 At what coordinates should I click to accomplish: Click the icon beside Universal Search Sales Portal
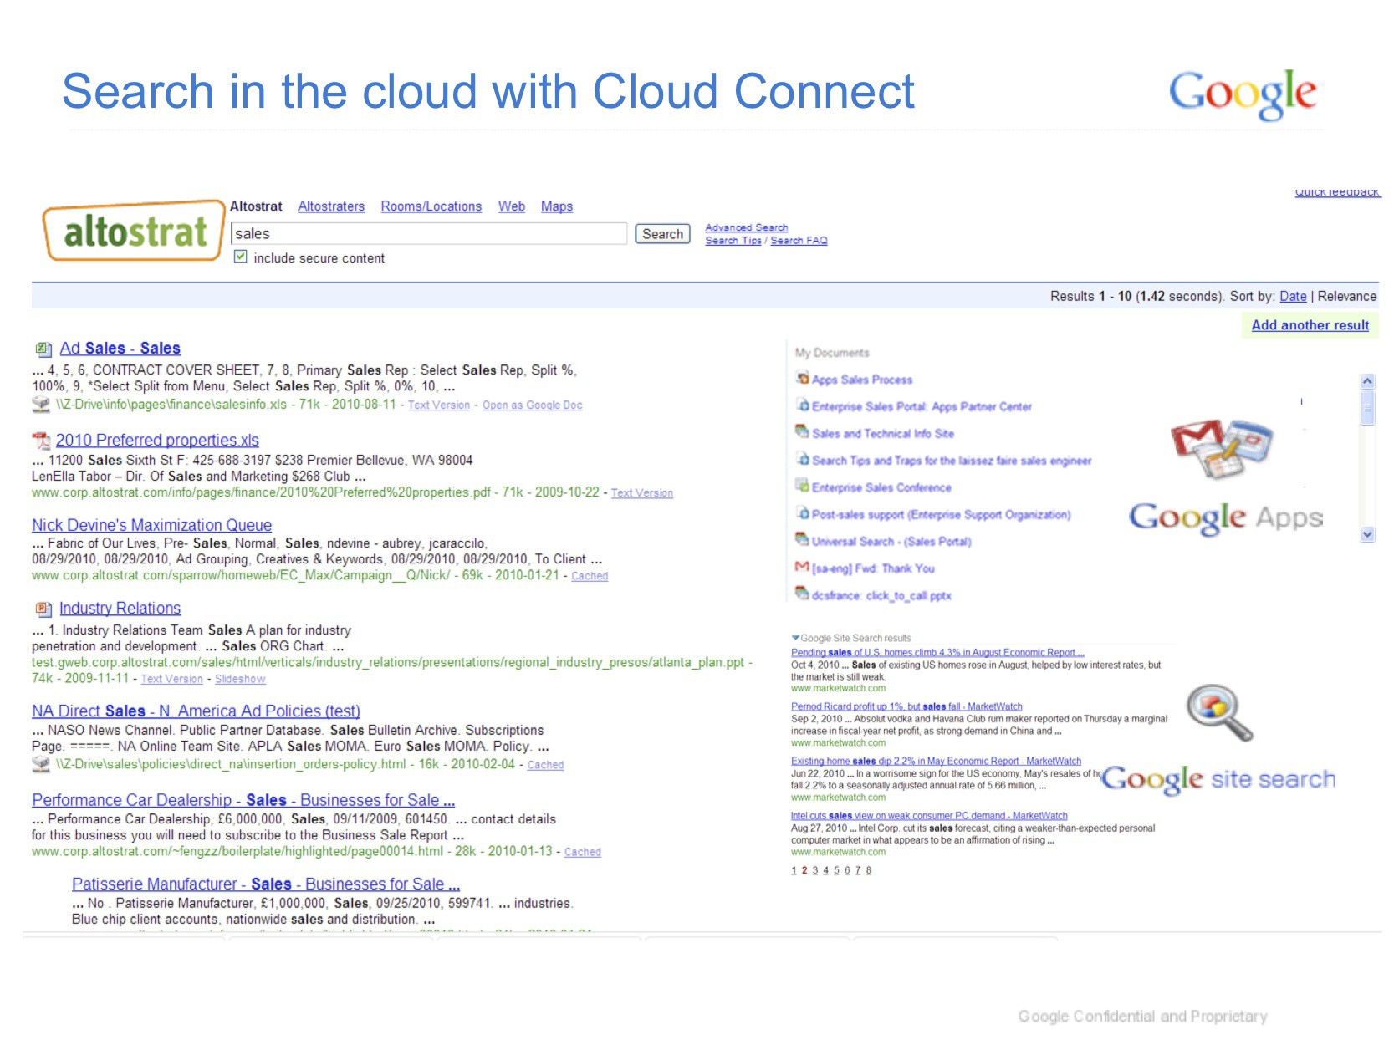pos(802,540)
